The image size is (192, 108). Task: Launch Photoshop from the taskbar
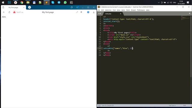click(x=9, y=2)
